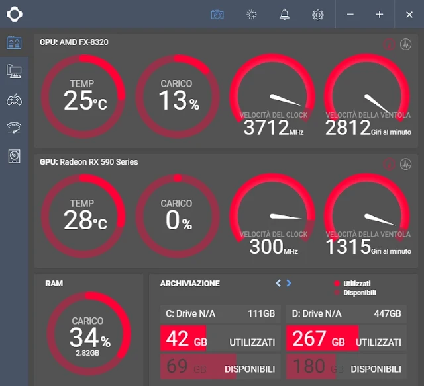Click the CPU TEMP 25°C gauge
The image size is (424, 386).
(83, 96)
